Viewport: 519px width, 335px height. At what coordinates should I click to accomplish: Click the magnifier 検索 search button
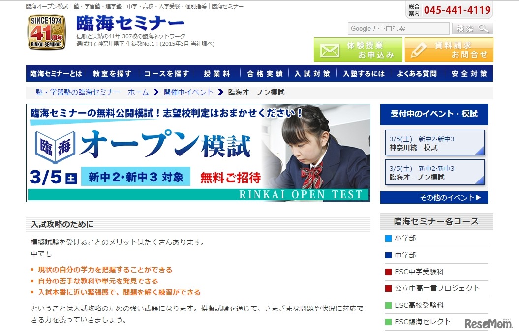[473, 29]
